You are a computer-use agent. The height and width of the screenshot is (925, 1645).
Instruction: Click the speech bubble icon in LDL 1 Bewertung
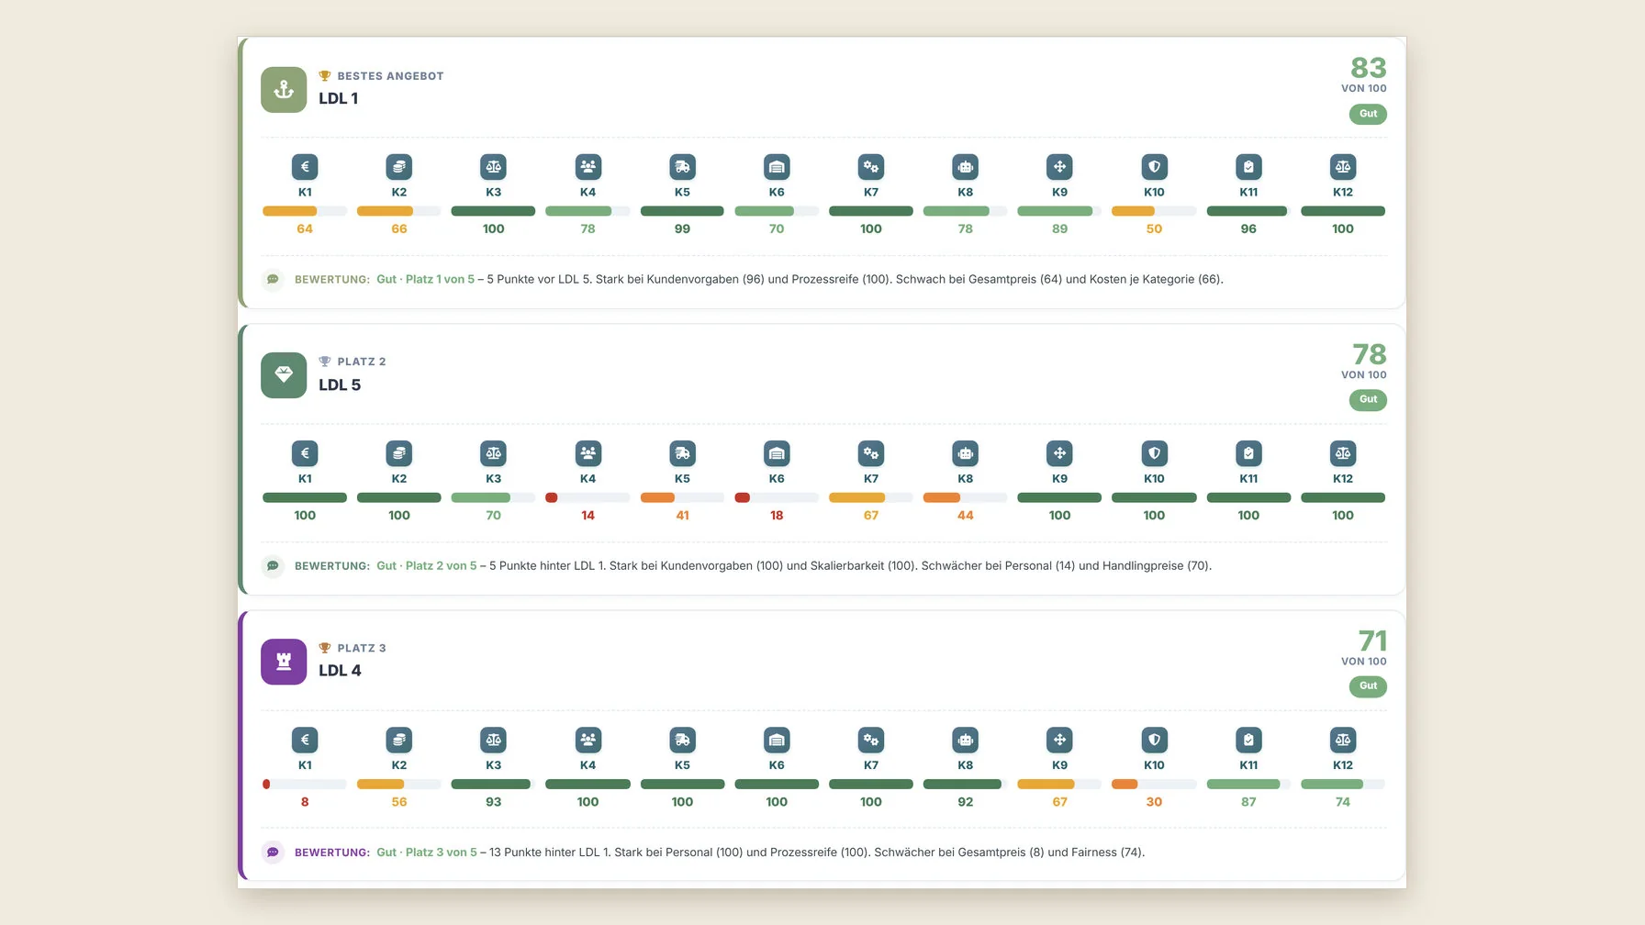click(x=273, y=279)
